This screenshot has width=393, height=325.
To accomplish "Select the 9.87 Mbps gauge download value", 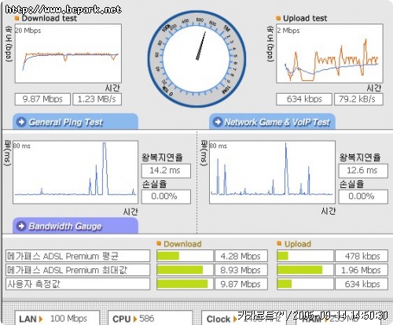I will click(x=241, y=284).
